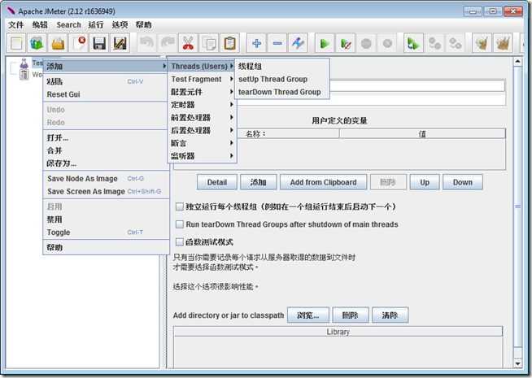Select the WorkBench tree node icon
The height and width of the screenshot is (378, 532).
coord(24,74)
